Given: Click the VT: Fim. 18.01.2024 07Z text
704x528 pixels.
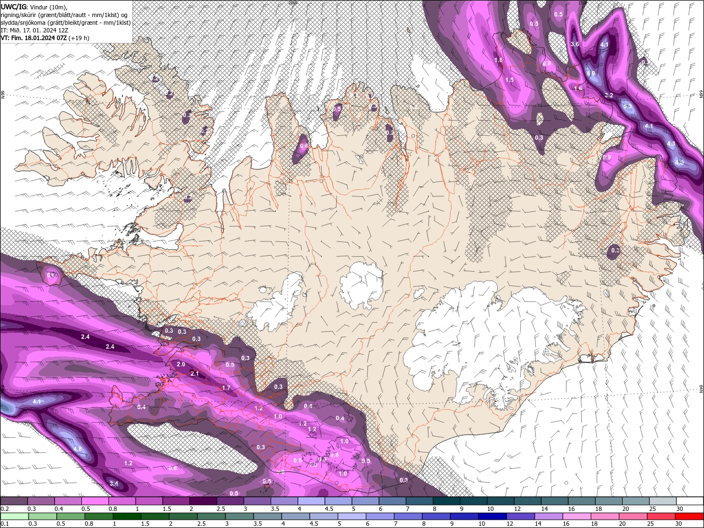Looking at the screenshot, I should tap(34, 38).
